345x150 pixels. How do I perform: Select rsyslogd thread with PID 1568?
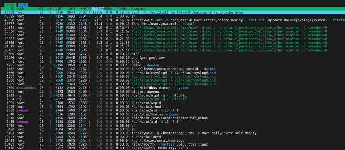[x=172, y=80]
